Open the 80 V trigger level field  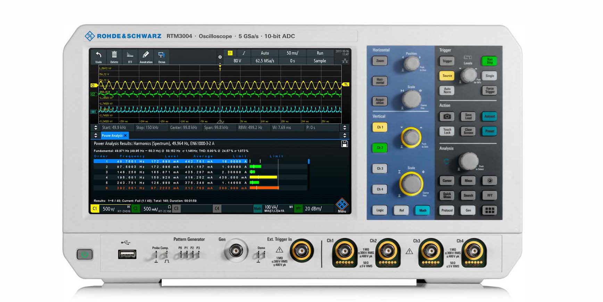pyautogui.click(x=237, y=61)
